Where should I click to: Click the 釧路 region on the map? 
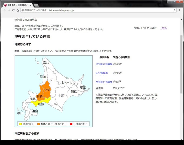coord(74,92)
